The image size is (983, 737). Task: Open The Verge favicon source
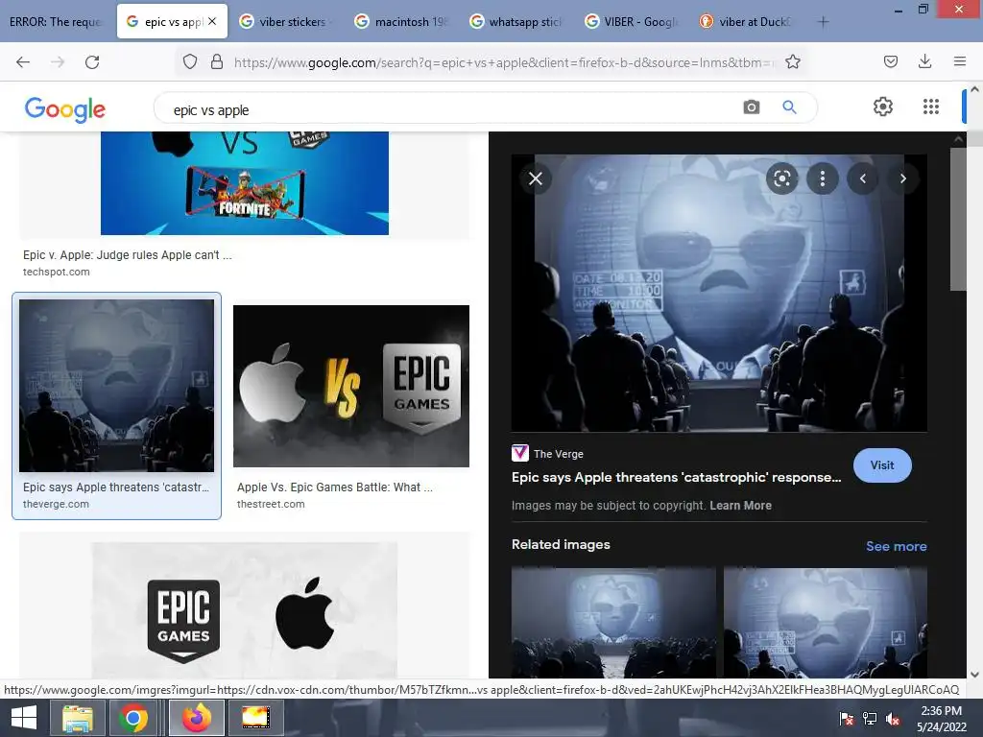[519, 453]
